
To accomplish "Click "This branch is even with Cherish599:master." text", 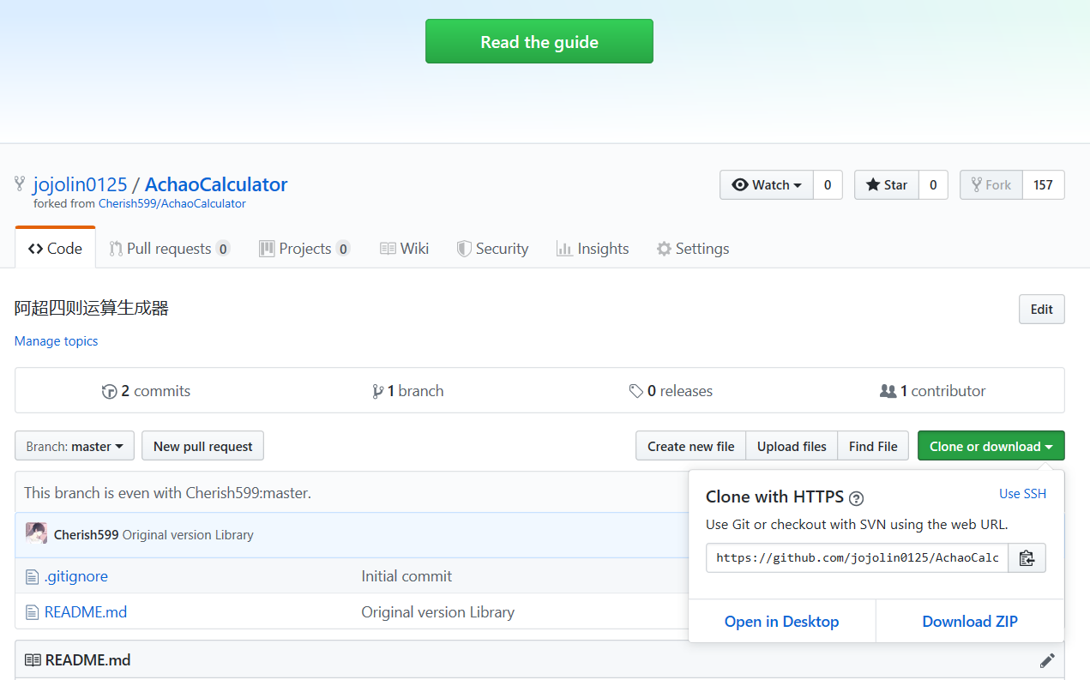I will [x=167, y=493].
